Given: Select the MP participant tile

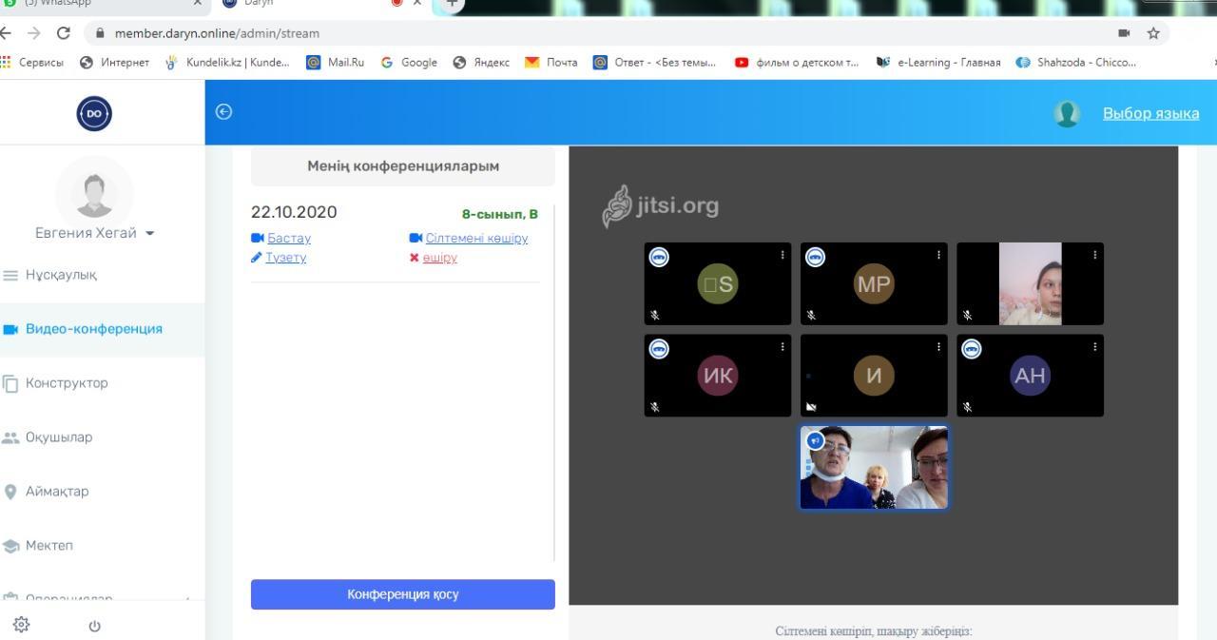Looking at the screenshot, I should click(x=874, y=283).
